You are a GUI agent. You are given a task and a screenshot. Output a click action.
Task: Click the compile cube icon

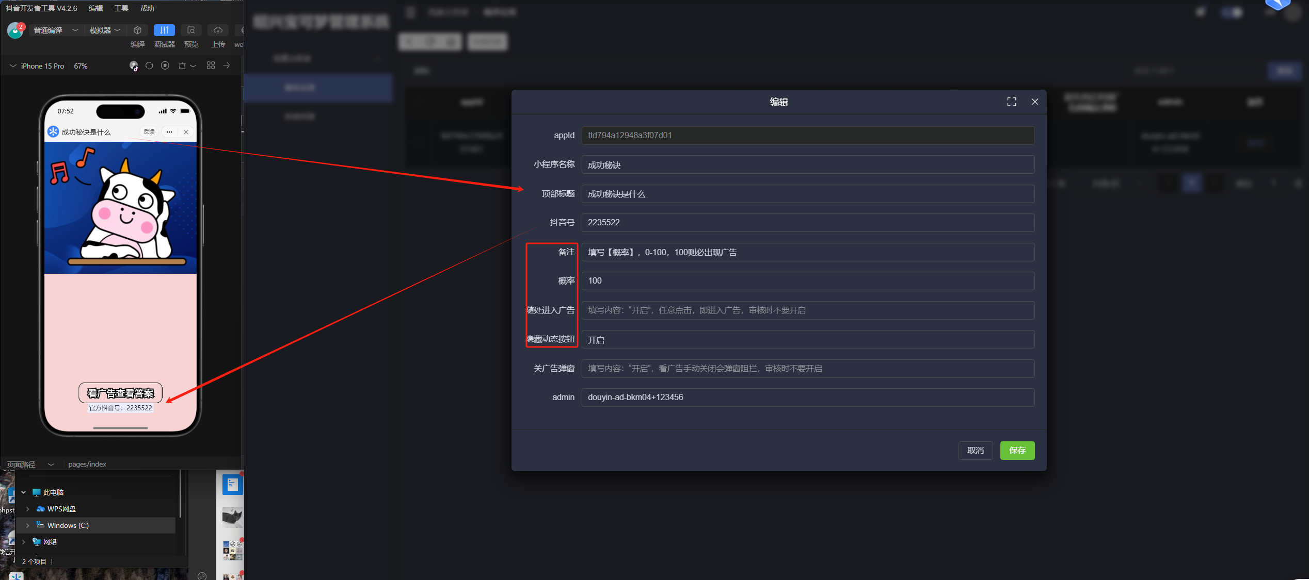click(x=137, y=30)
